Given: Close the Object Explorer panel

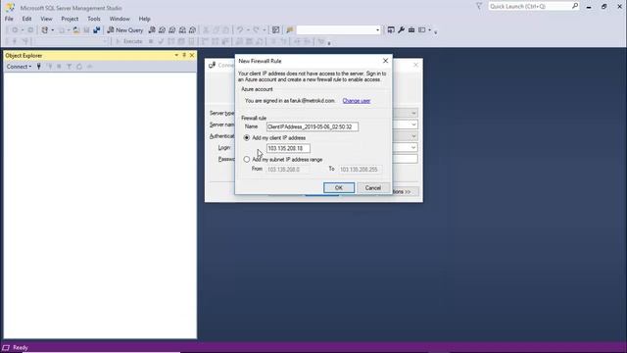Looking at the screenshot, I should pos(192,55).
